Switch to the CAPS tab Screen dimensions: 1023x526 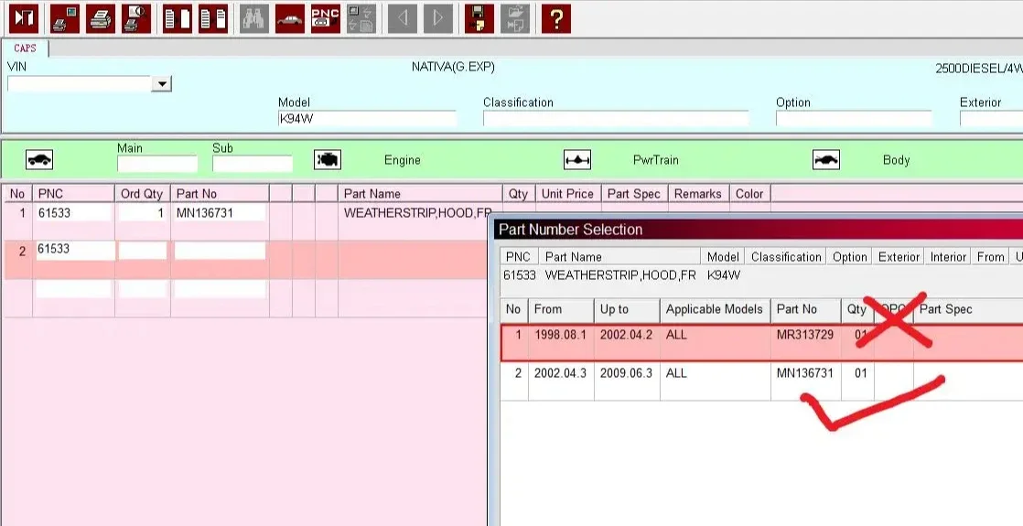(x=25, y=48)
